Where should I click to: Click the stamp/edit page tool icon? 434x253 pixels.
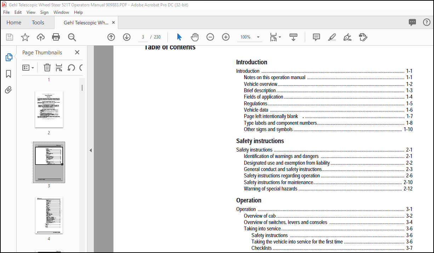click(x=363, y=37)
